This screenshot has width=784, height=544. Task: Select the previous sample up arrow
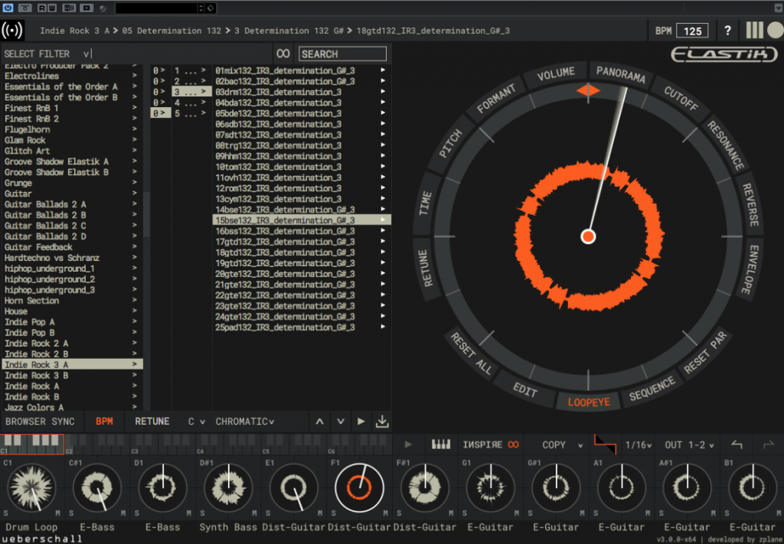click(x=320, y=422)
